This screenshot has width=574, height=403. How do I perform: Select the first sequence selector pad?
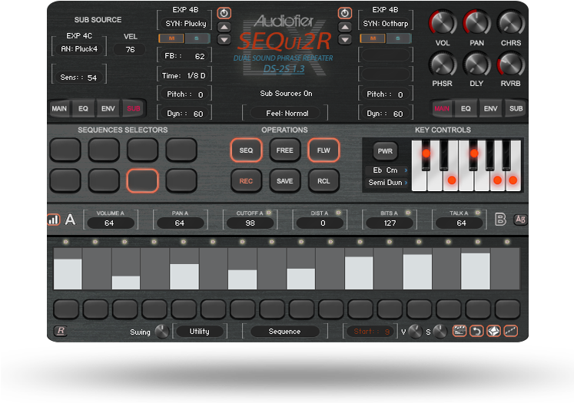65,150
